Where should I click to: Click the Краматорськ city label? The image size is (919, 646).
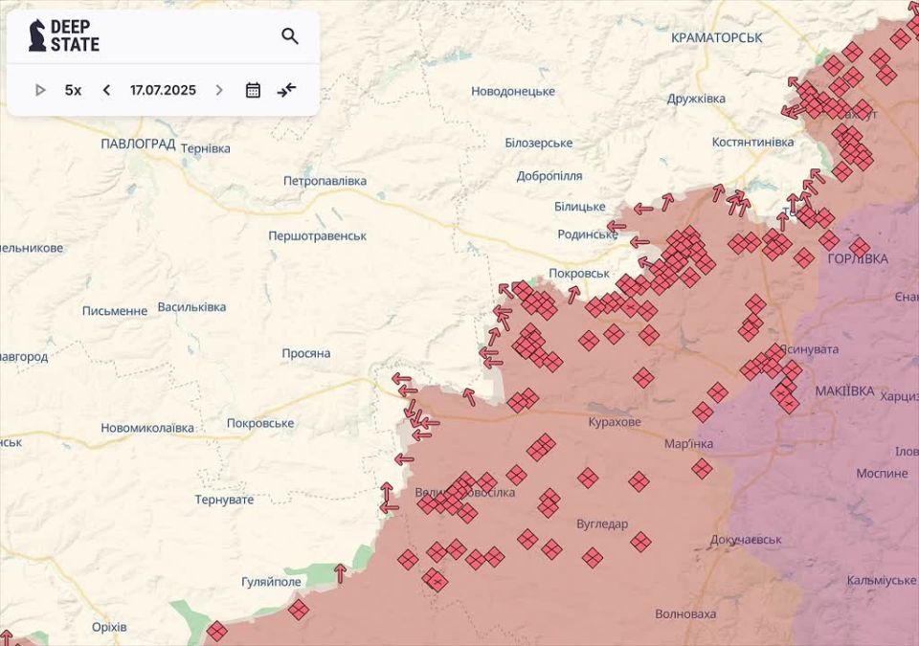[716, 37]
